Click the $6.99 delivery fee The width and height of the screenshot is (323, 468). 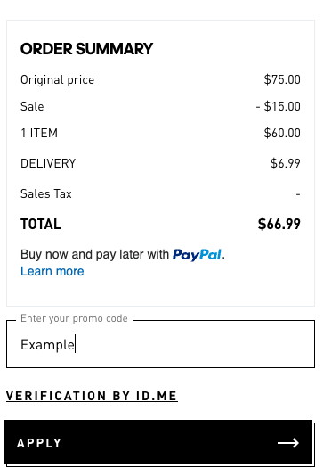(x=286, y=163)
